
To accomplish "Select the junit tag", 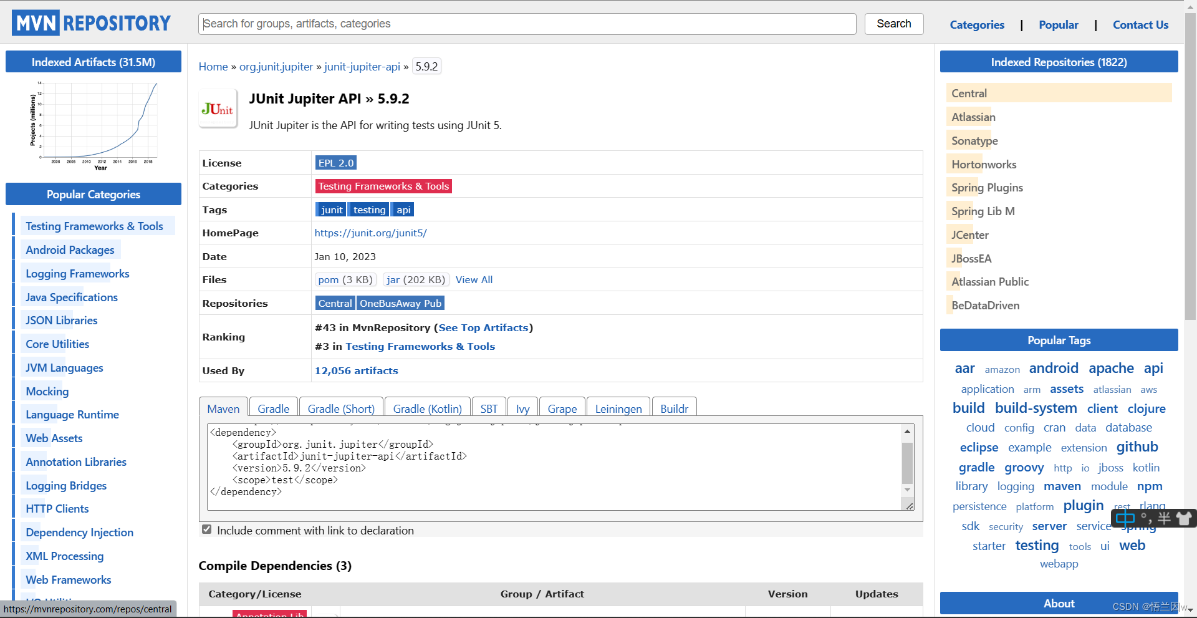I will [331, 210].
